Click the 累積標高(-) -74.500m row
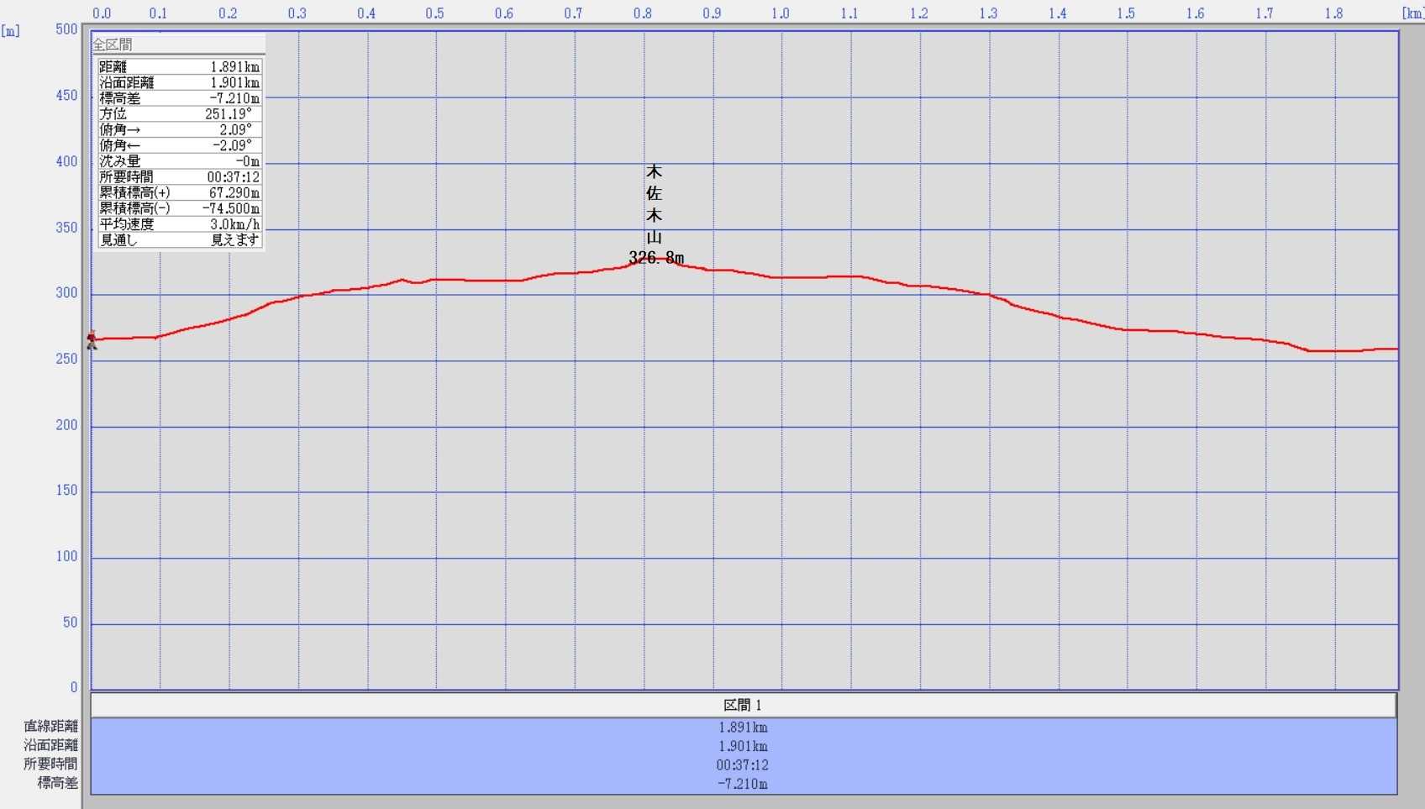This screenshot has height=809, width=1425. (179, 208)
